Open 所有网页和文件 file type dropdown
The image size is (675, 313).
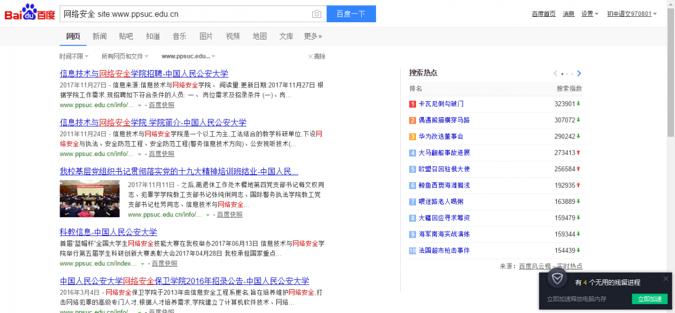coord(125,56)
